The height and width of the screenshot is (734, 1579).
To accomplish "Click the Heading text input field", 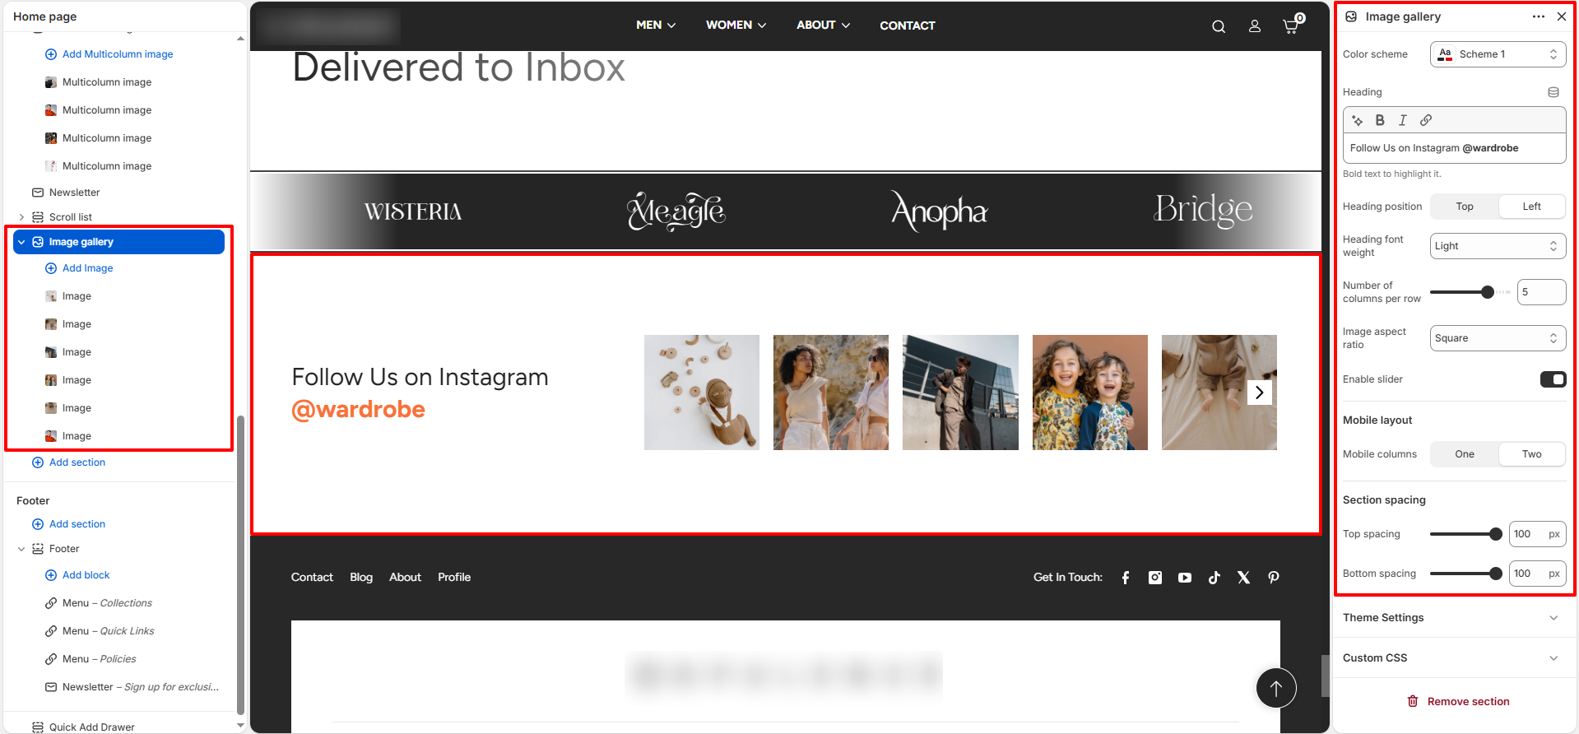I will tap(1454, 148).
